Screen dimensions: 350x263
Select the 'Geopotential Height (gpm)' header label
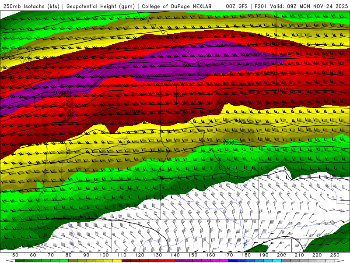101,6
